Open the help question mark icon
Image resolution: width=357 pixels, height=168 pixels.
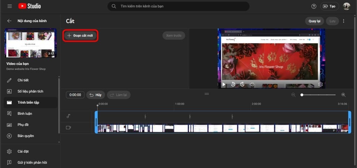(314, 6)
